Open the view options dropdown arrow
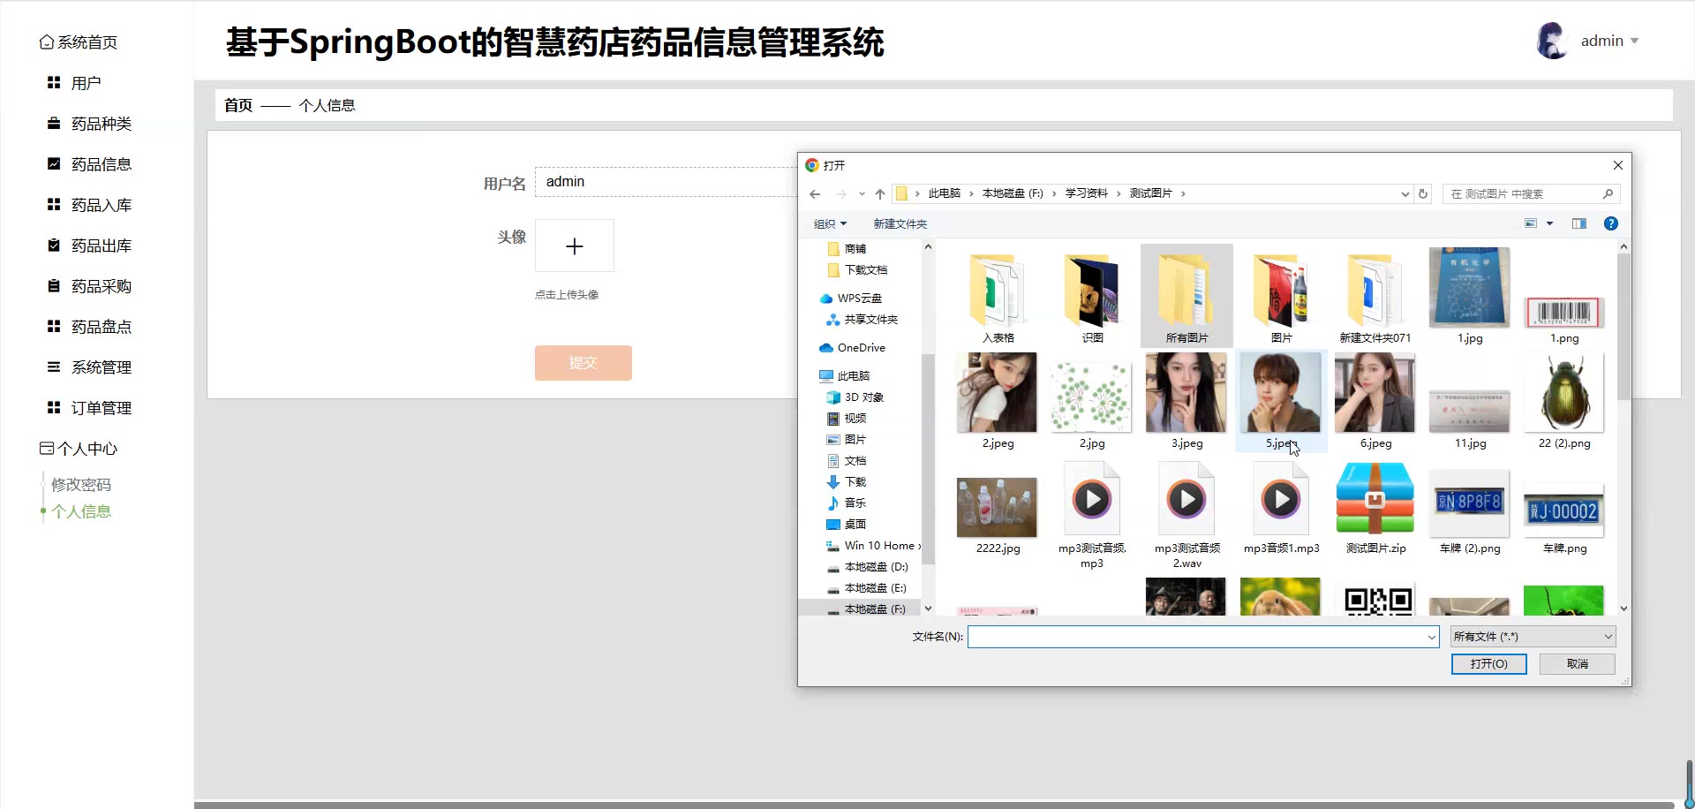1695x809 pixels. pyautogui.click(x=1549, y=224)
